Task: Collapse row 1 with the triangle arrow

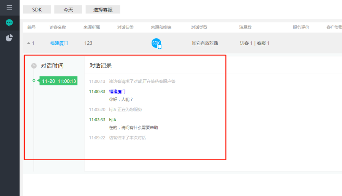Action: point(29,43)
